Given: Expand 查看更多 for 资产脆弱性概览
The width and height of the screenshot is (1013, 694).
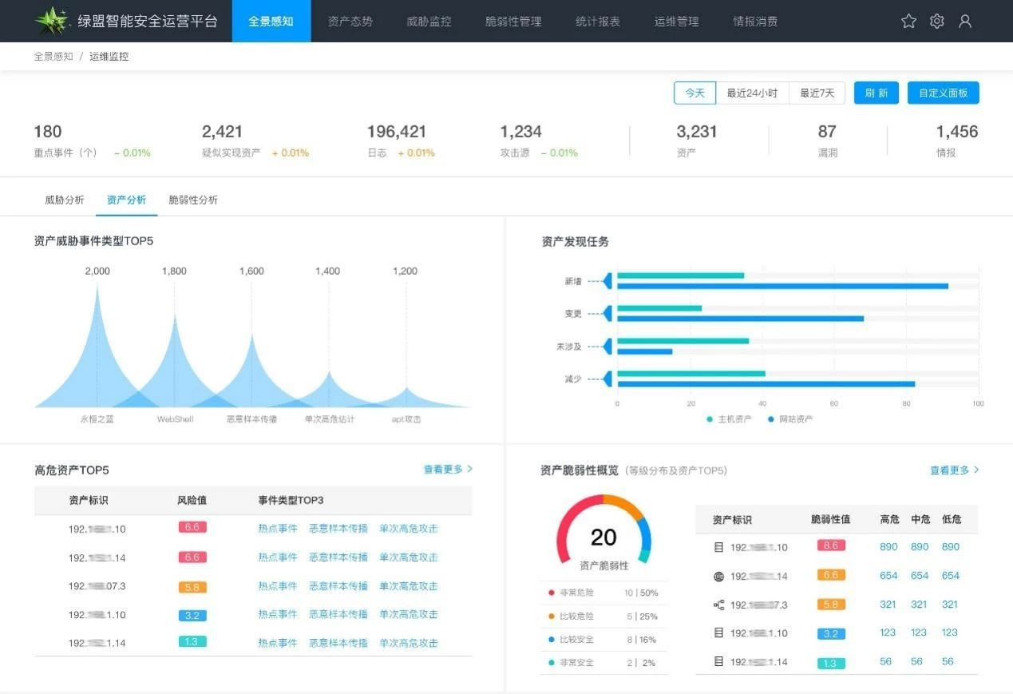Looking at the screenshot, I should click(954, 470).
